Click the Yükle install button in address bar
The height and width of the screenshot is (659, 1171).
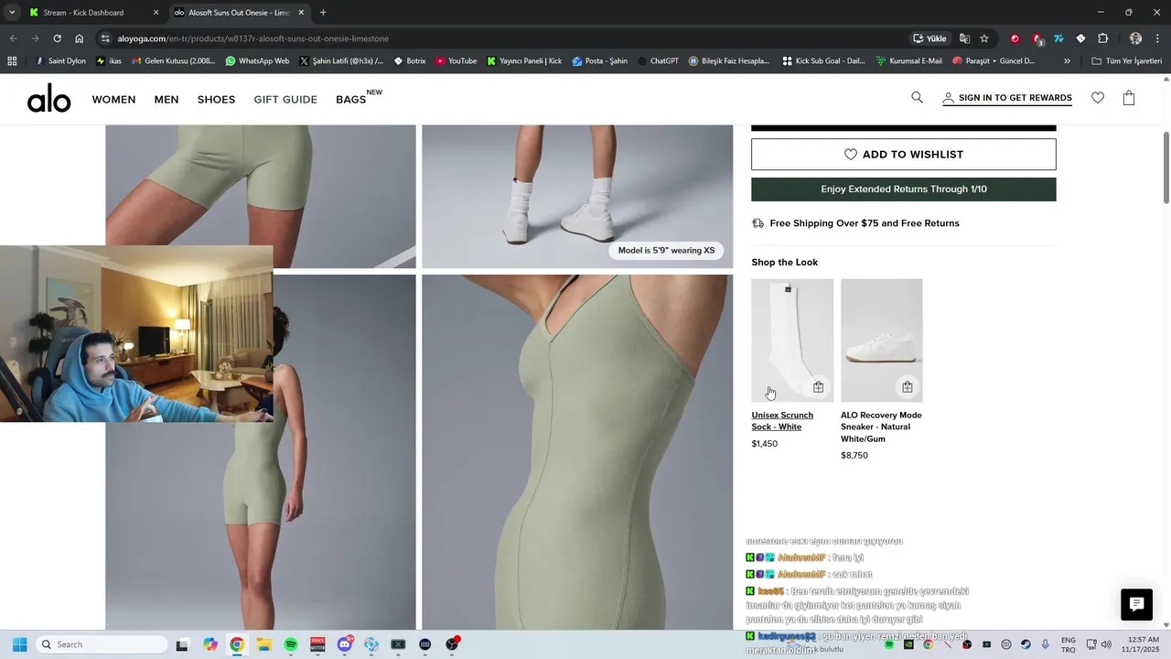coord(929,38)
